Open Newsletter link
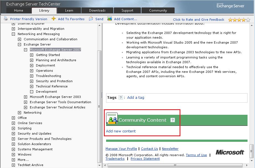The height and width of the screenshot is (168, 255). (170, 149)
